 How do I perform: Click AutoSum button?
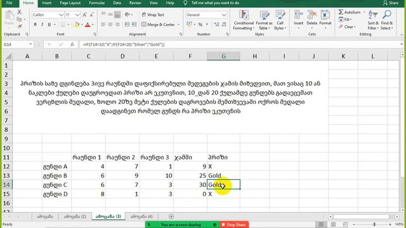[x=350, y=12]
